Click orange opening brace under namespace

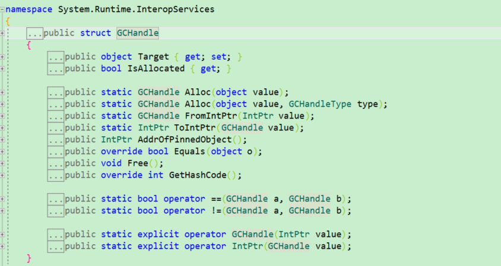click(x=8, y=22)
